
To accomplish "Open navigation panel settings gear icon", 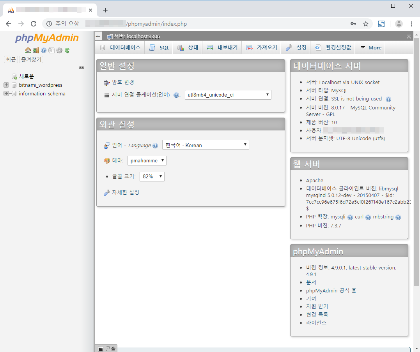I will tap(59, 50).
